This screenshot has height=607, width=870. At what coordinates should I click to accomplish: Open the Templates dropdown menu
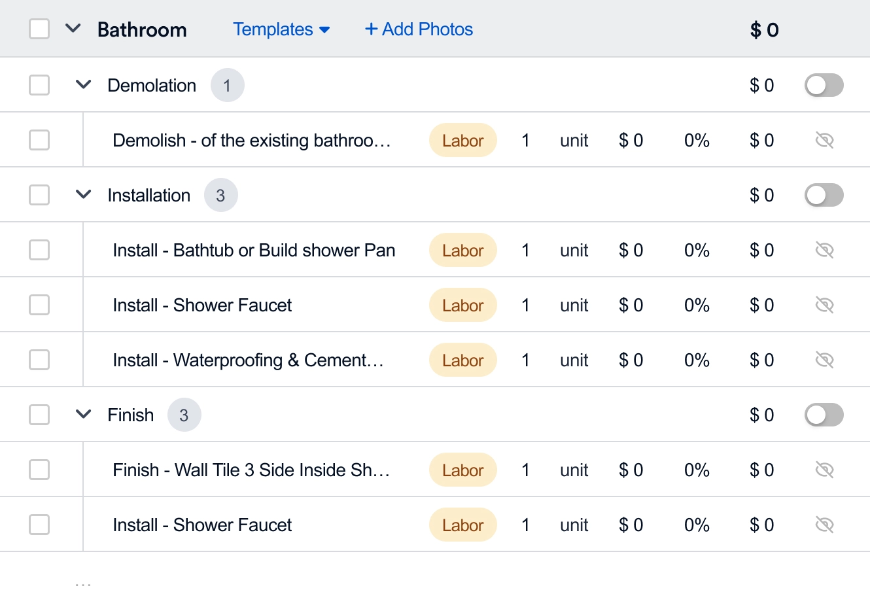[281, 29]
